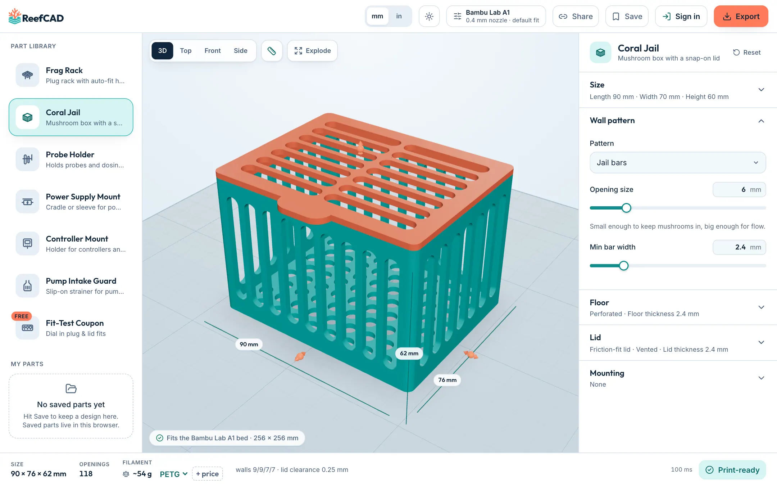The image size is (777, 486).
Task: Expand the Mounting section
Action: pyautogui.click(x=678, y=378)
